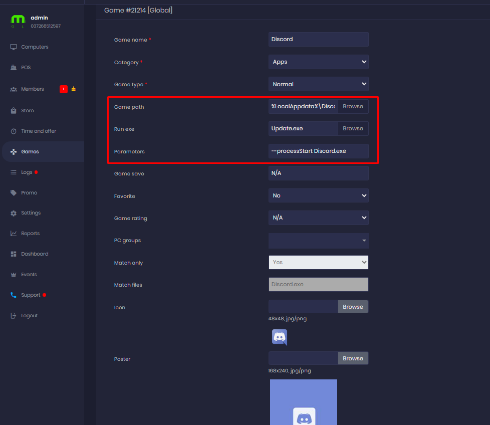Click the red Members notification badge
The image size is (490, 425).
[64, 89]
